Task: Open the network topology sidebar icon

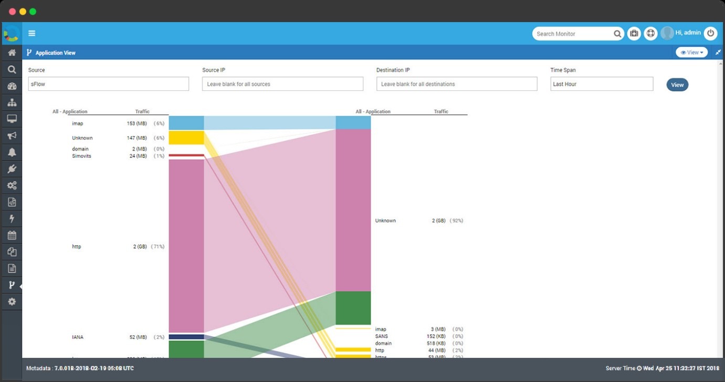Action: (12, 102)
